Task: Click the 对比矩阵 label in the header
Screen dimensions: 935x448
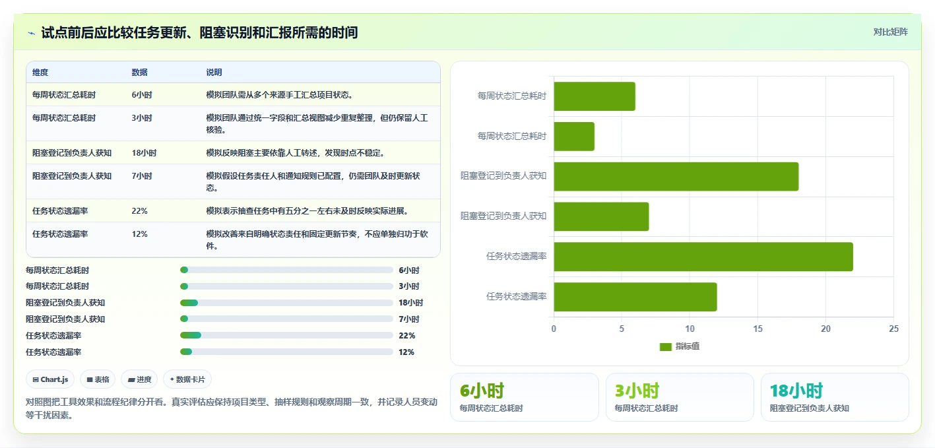Action: [890, 32]
